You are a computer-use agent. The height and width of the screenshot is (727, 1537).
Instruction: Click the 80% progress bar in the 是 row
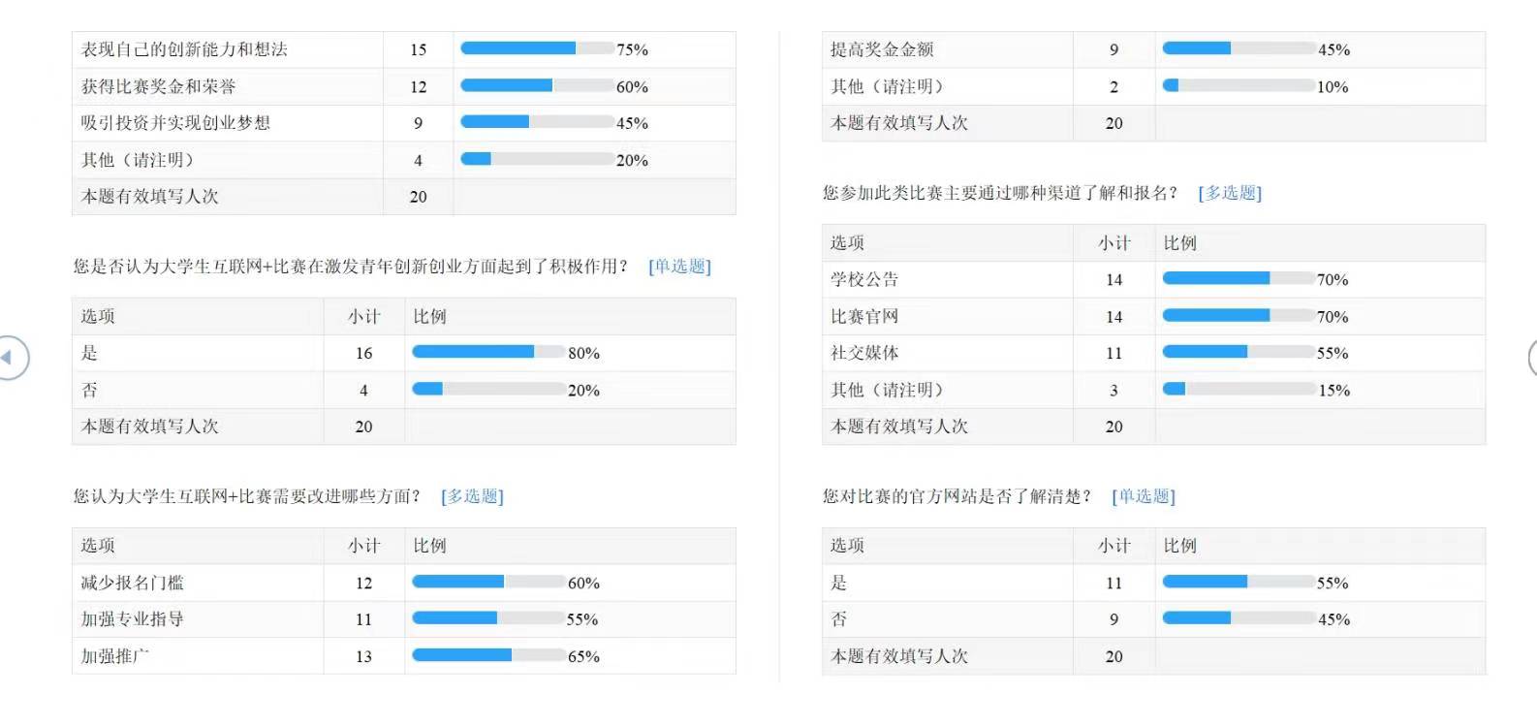(488, 352)
